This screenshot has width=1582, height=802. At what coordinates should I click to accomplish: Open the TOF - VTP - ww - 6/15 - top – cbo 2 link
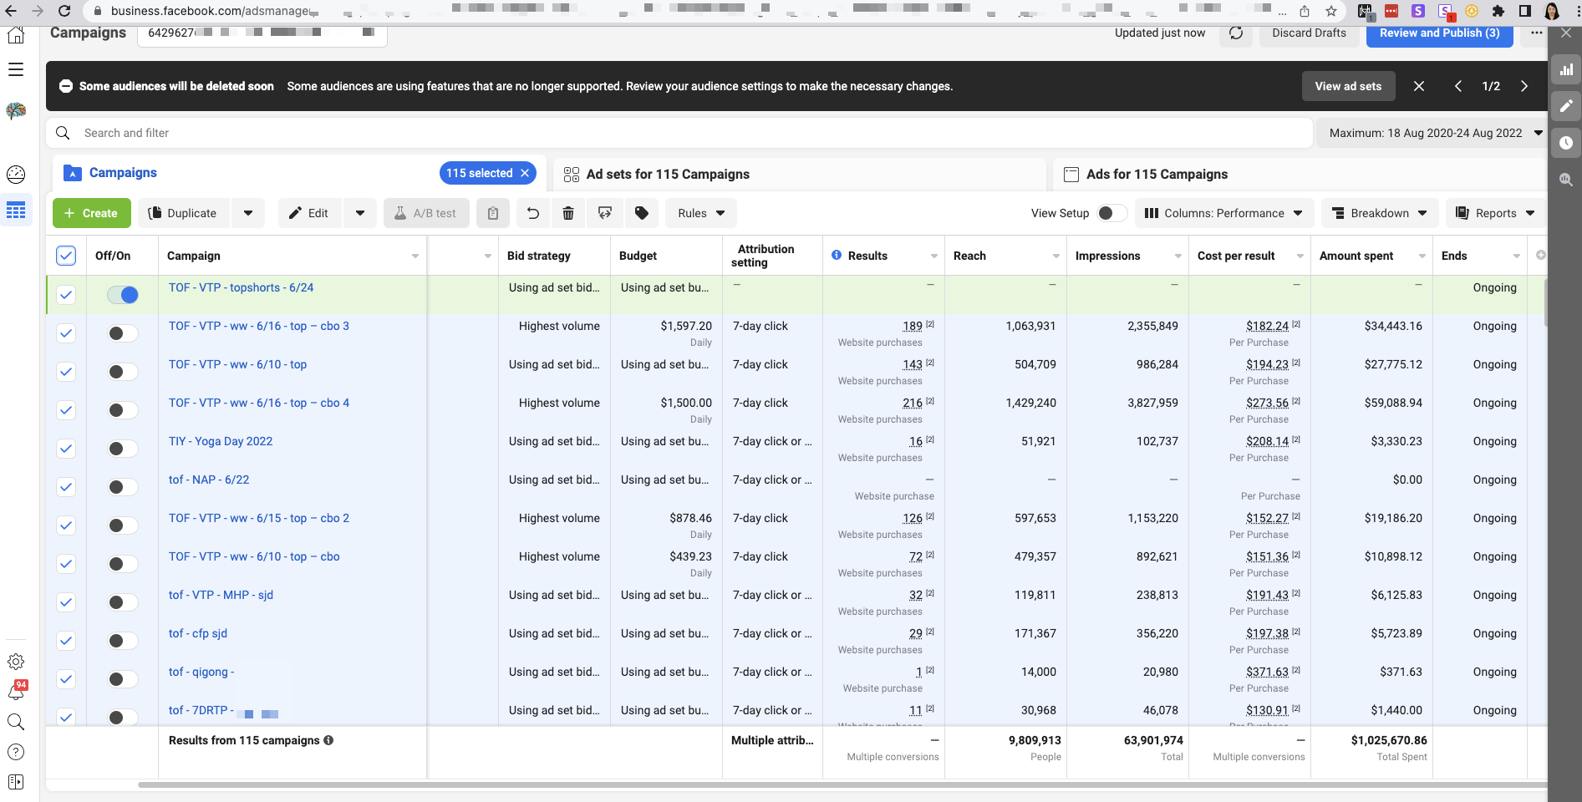click(259, 518)
